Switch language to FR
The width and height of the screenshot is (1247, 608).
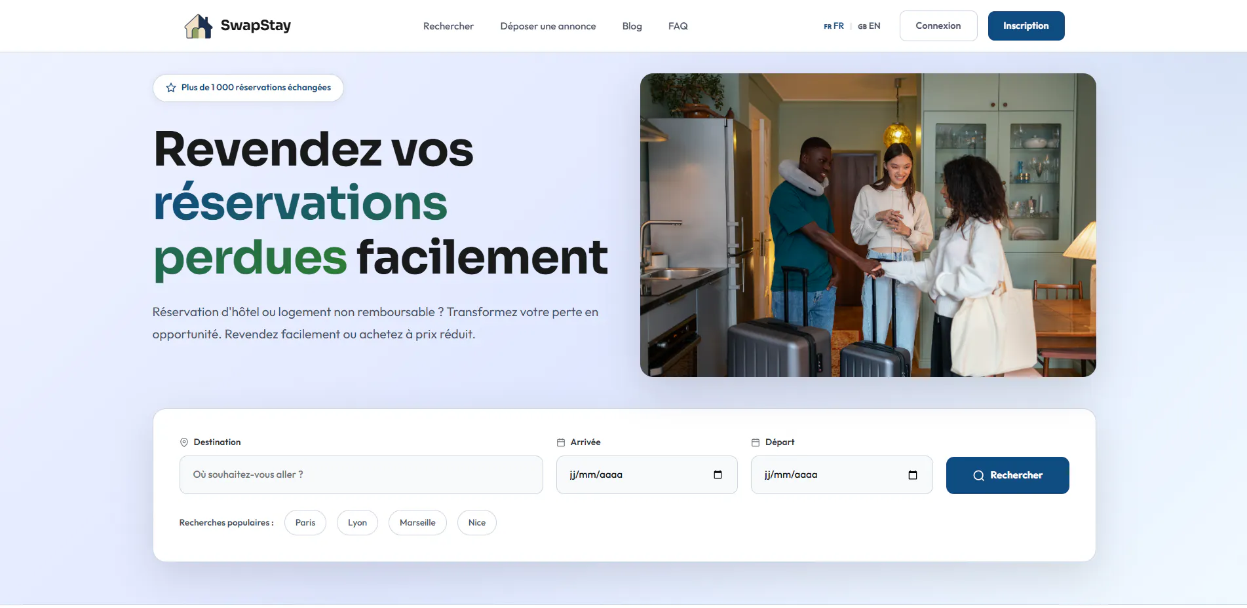click(x=834, y=26)
